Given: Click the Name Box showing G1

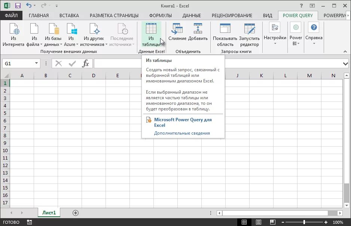Looking at the screenshot, I should [x=18, y=63].
